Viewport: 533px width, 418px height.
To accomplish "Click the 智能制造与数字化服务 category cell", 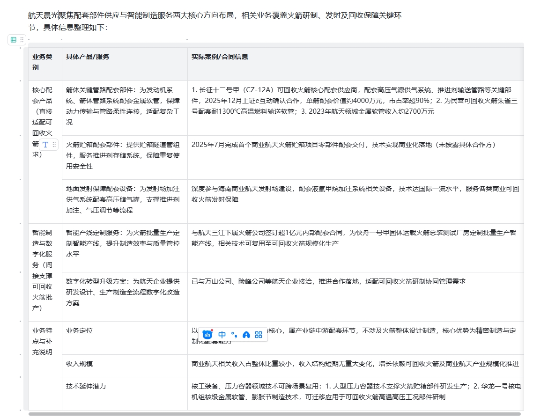I will [45, 272].
